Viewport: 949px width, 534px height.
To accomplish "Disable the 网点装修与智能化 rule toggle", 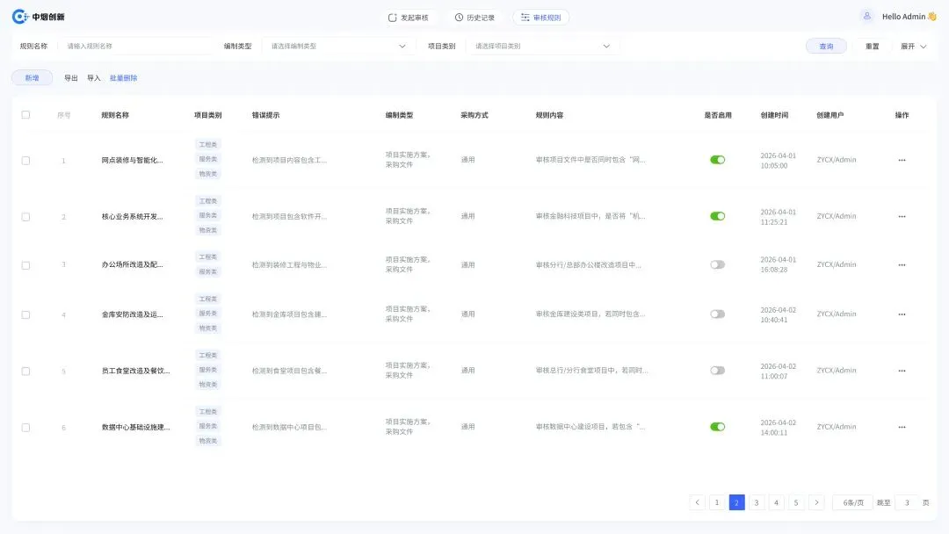I will tap(717, 160).
